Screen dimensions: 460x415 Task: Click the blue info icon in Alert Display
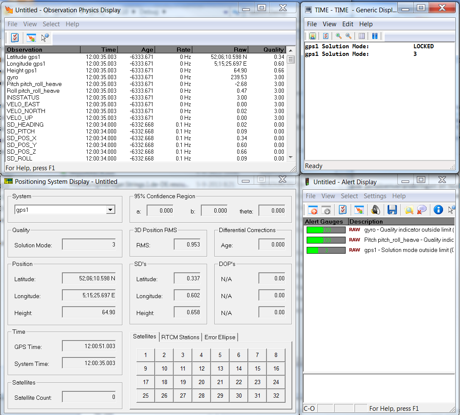point(438,210)
